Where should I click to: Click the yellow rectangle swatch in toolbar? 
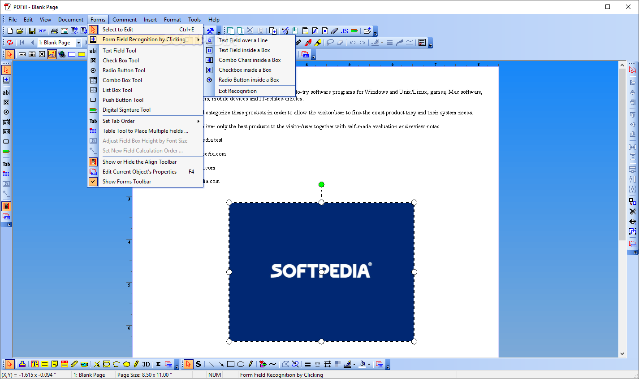click(x=82, y=54)
